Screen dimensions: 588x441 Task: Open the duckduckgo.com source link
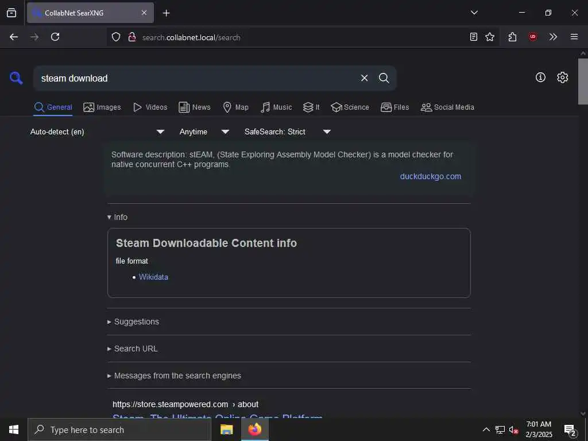pyautogui.click(x=431, y=176)
